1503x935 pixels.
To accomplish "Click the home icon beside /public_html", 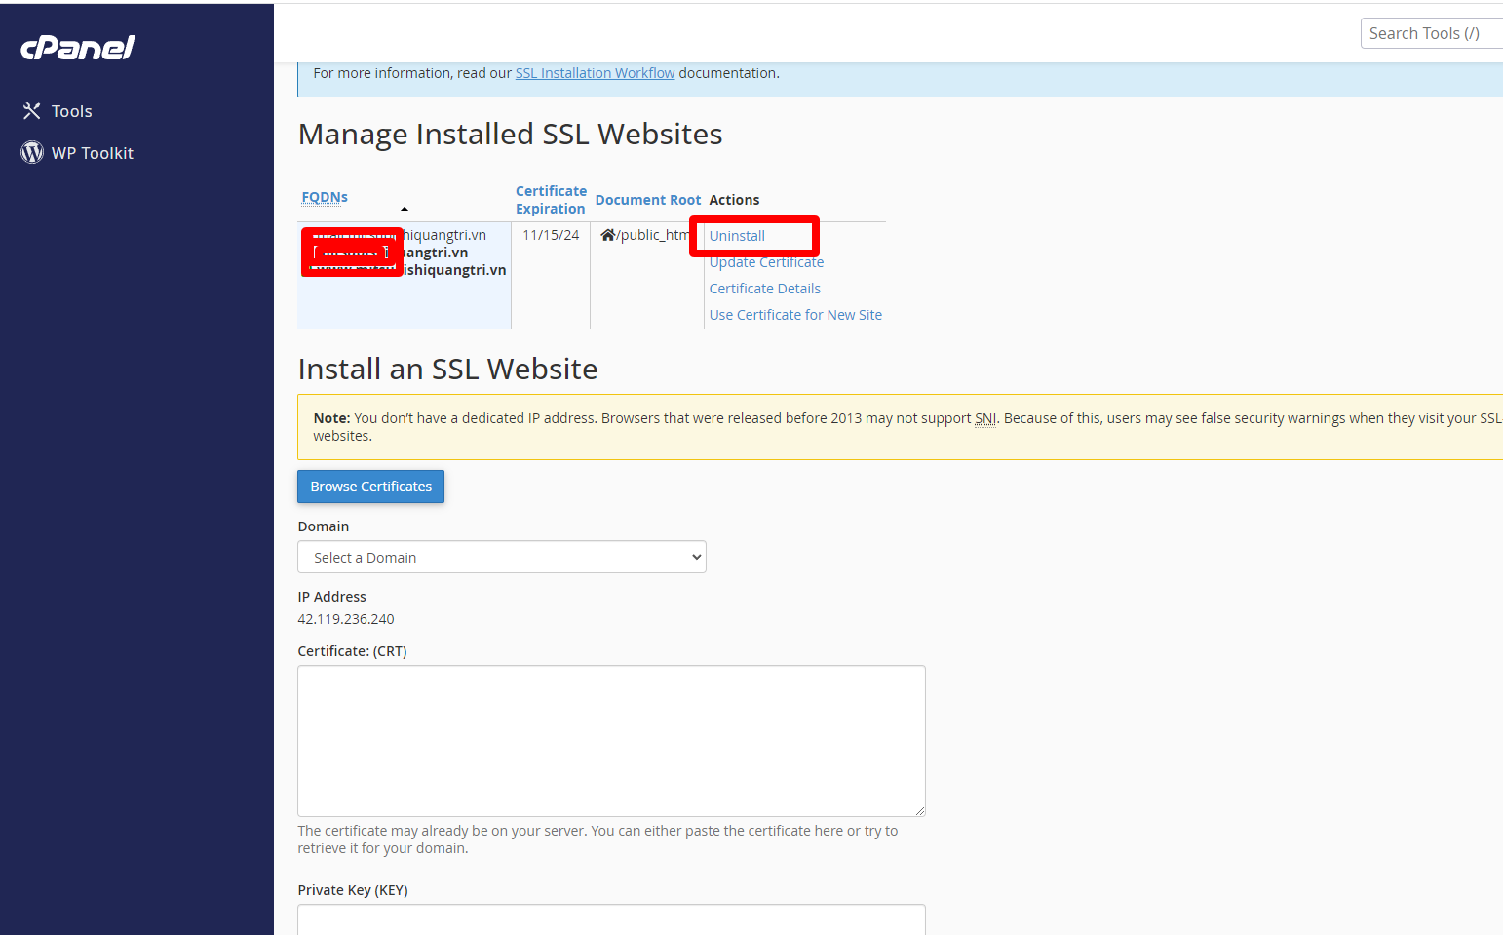I will click(x=607, y=235).
